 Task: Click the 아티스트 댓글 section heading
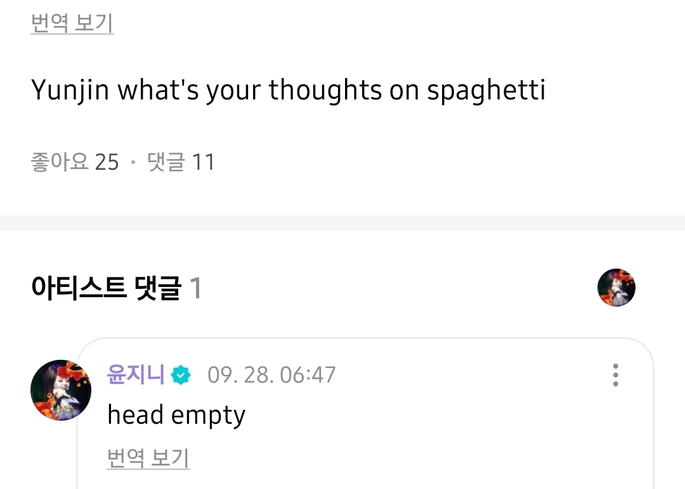tap(106, 288)
